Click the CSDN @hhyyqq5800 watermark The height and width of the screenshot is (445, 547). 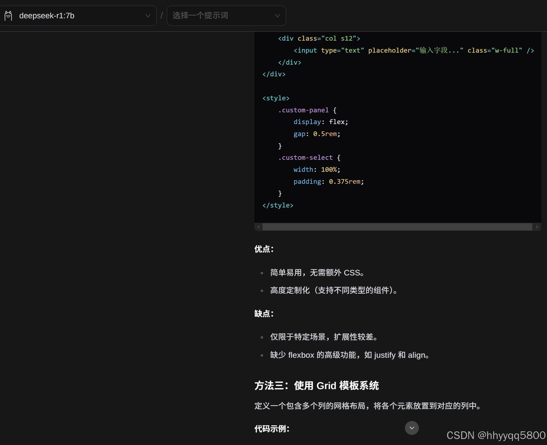click(x=496, y=435)
